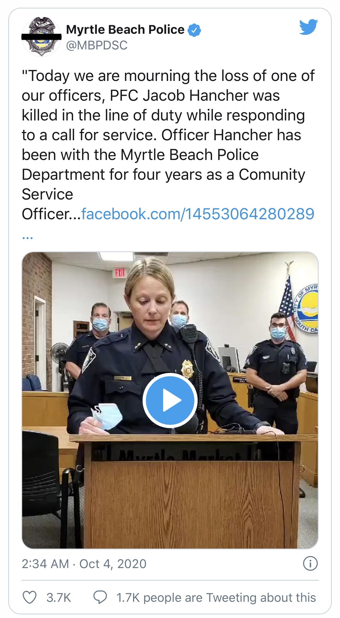This screenshot has width=340, height=618.
Task: Open the facebook.com link in tweet
Action: pyautogui.click(x=198, y=214)
